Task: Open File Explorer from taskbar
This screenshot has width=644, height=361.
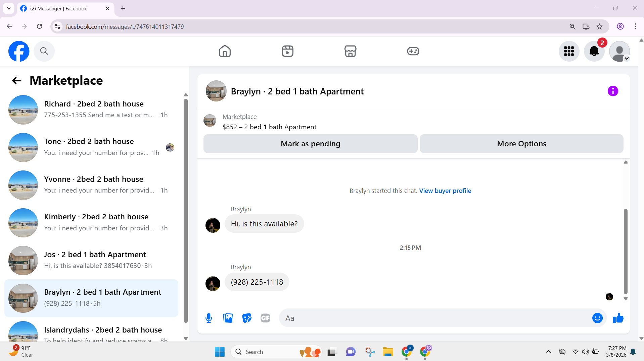Action: click(388, 352)
